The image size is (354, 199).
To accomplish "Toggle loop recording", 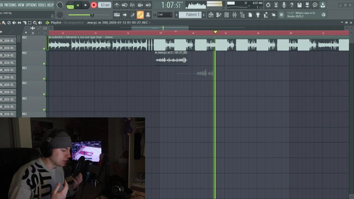I will click(149, 5).
